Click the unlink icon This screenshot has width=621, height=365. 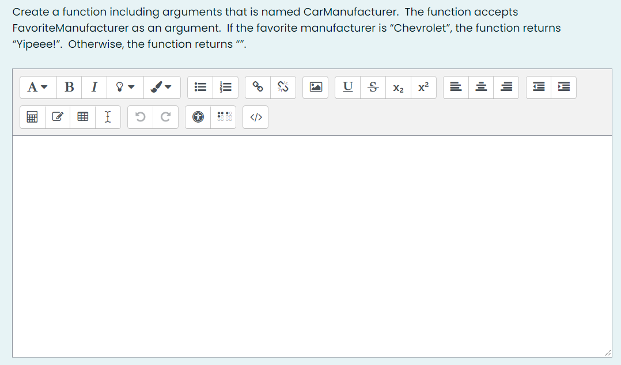283,87
